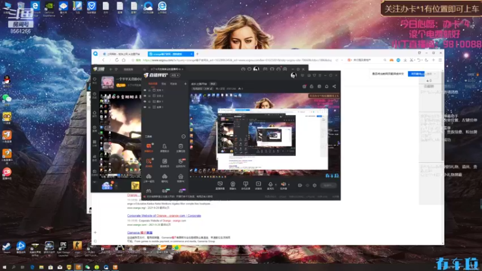Click start live button at bottom right
Image resolution: width=482 pixels, height=271 pixels.
coord(328,185)
